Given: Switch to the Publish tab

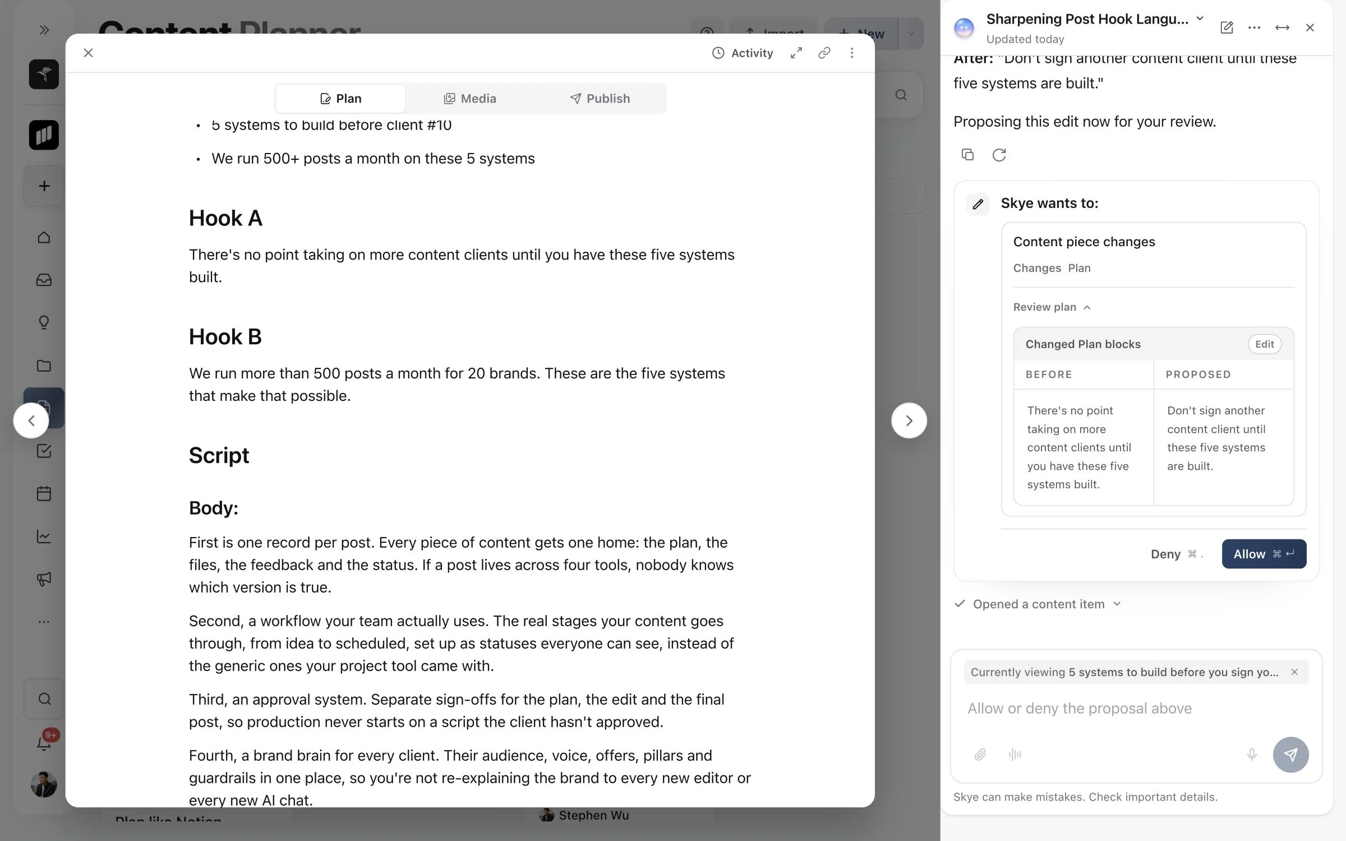Looking at the screenshot, I should pos(600,99).
